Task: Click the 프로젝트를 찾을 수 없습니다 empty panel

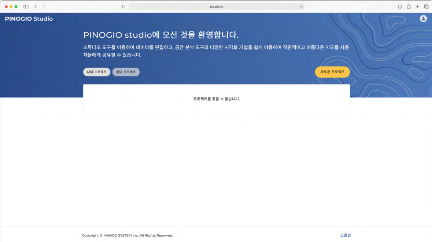Action: 216,99
